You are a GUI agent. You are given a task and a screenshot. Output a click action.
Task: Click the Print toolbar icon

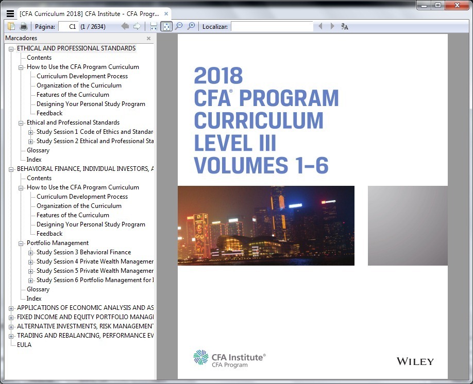pos(24,27)
